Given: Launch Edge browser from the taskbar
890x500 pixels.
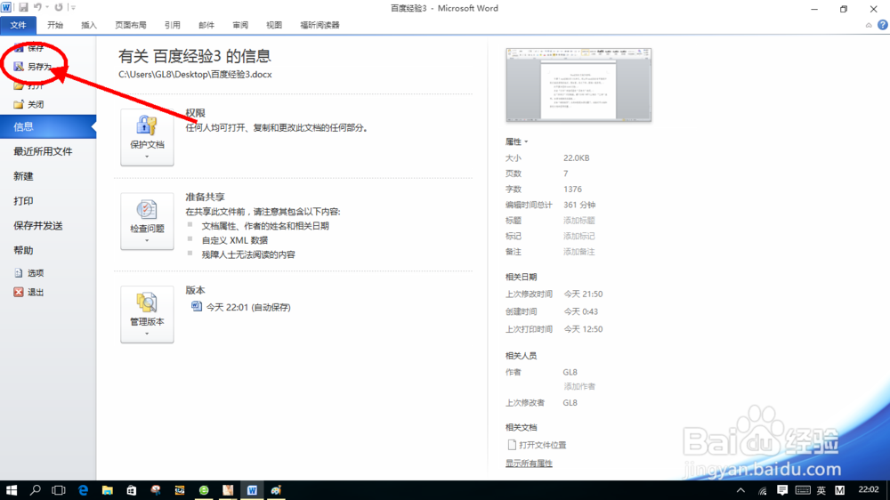Looking at the screenshot, I should pos(83,490).
